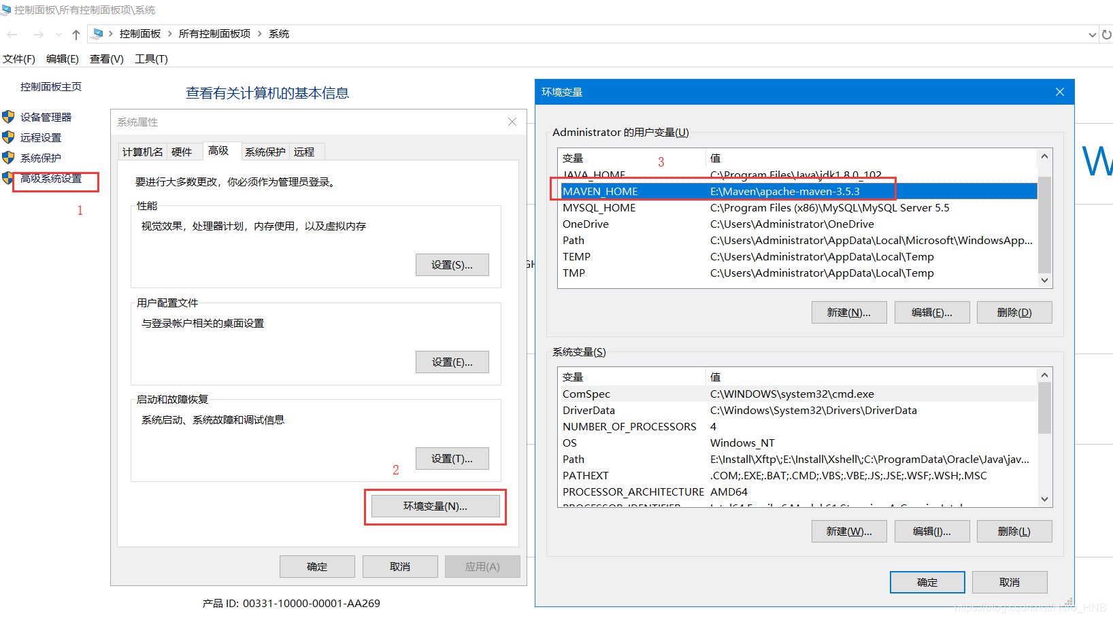Image resolution: width=1113 pixels, height=620 pixels.
Task: Click the Forward navigation arrow
Action: click(38, 34)
